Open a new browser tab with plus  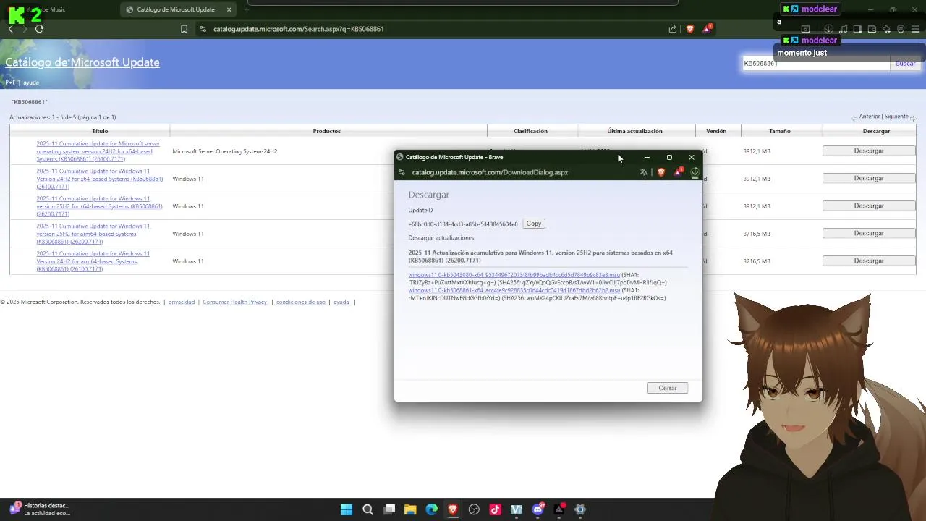tap(247, 9)
